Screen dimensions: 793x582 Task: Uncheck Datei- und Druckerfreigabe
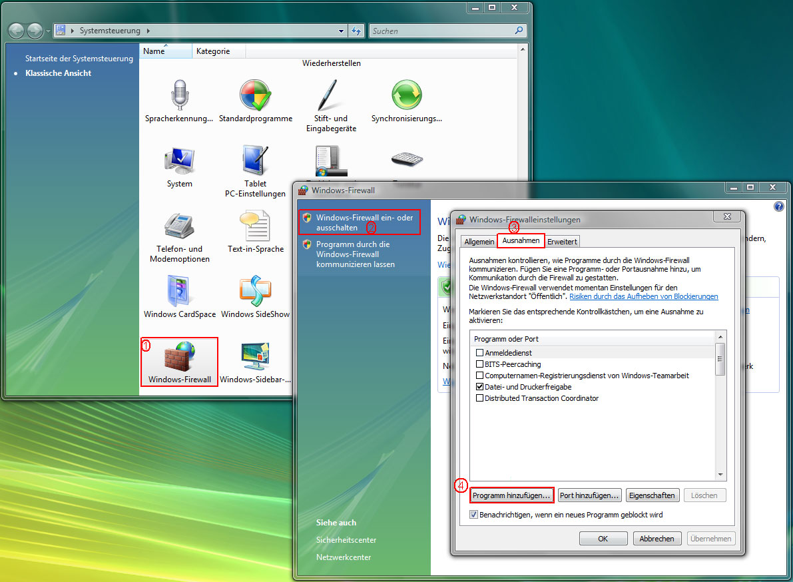479,387
